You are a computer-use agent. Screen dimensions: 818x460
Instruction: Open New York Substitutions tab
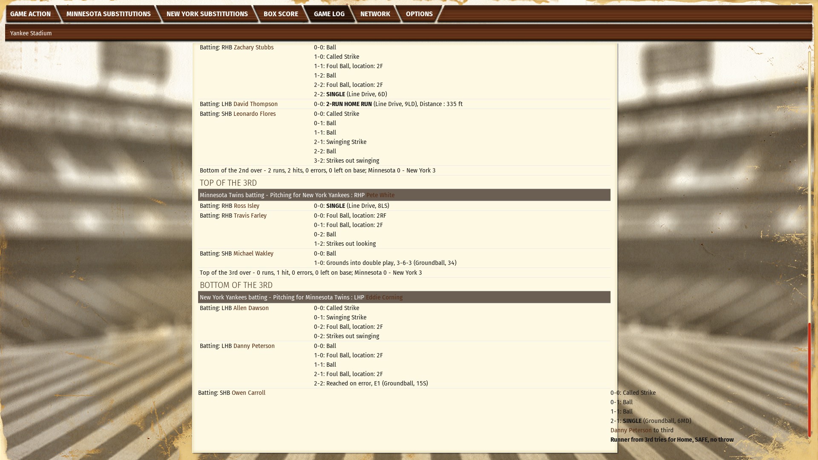coord(207,14)
